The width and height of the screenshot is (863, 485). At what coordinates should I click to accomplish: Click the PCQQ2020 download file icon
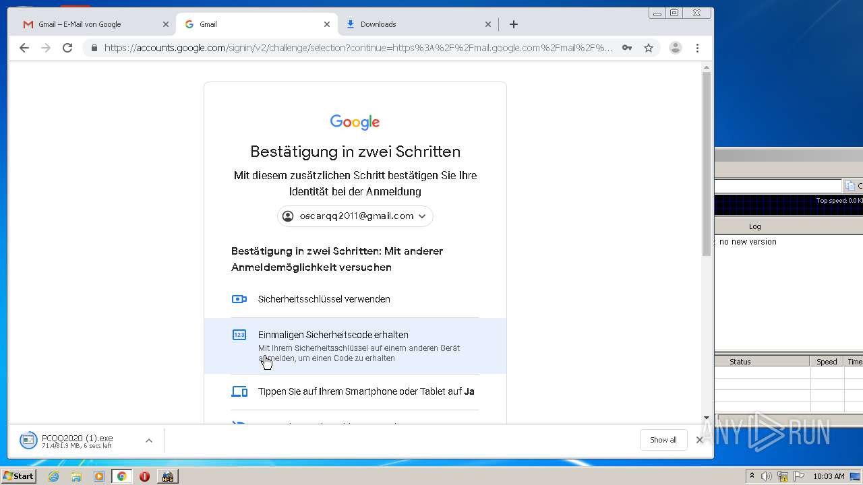point(28,441)
